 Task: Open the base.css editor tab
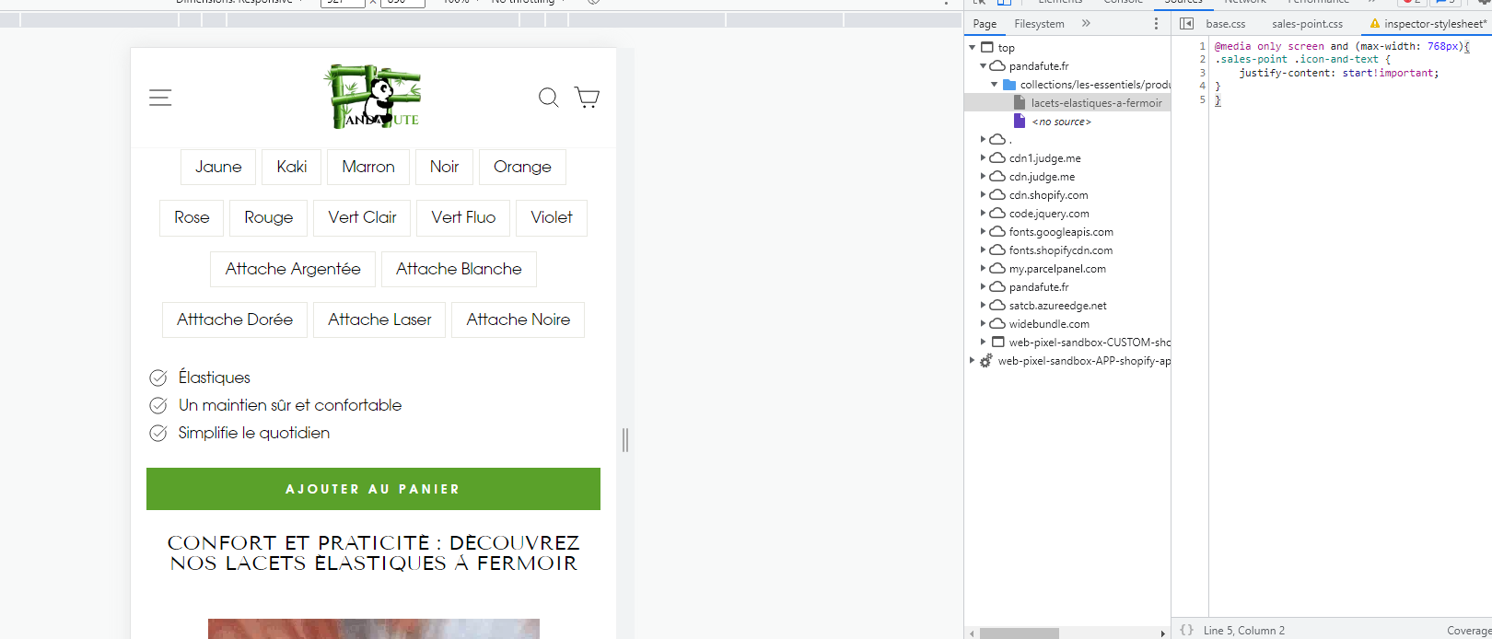[1225, 24]
